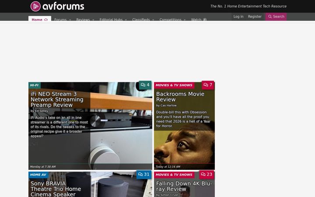315x197 pixels.
Task: Open the Forums menu item
Action: tap(60, 20)
